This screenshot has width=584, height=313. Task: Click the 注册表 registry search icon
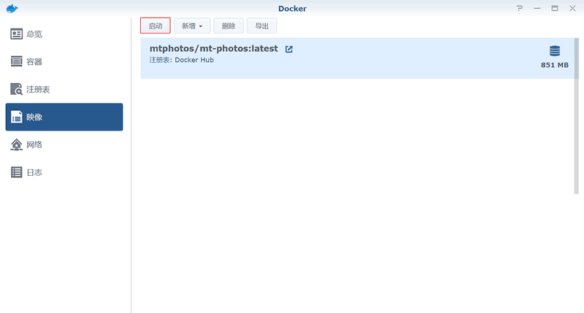(x=16, y=89)
